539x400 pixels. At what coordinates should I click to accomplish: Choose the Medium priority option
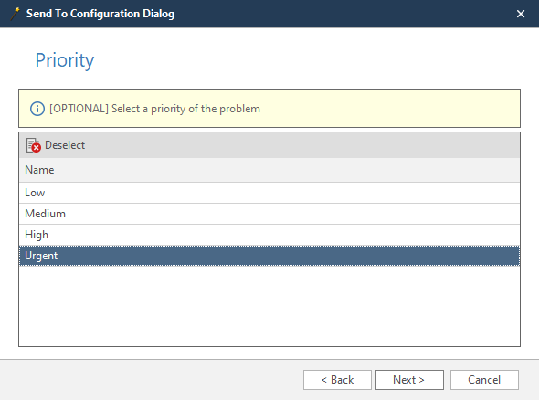point(269,214)
